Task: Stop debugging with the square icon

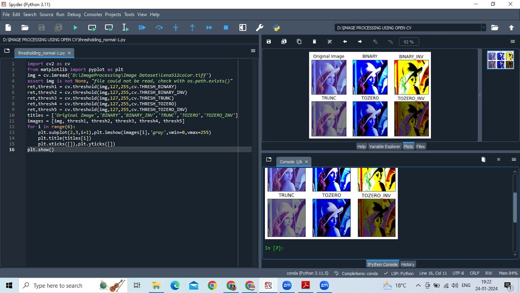Action: (226, 28)
